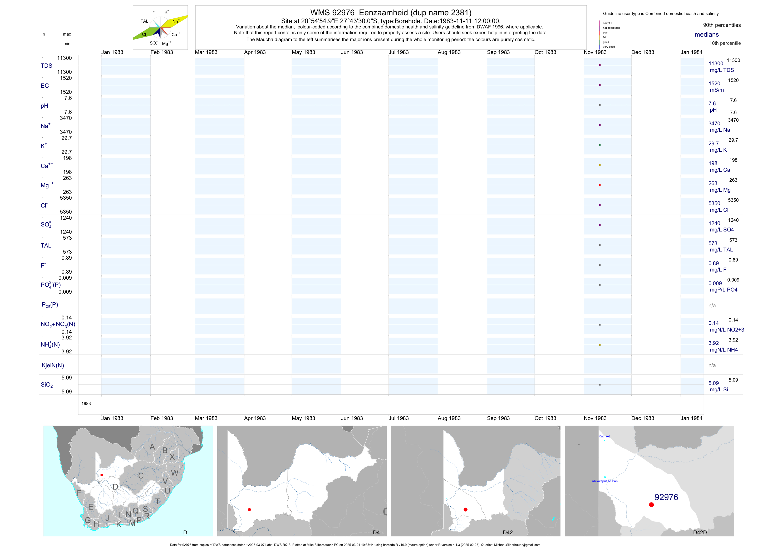Click the red Mg data point marker
This screenshot has width=782, height=553.
click(599, 185)
